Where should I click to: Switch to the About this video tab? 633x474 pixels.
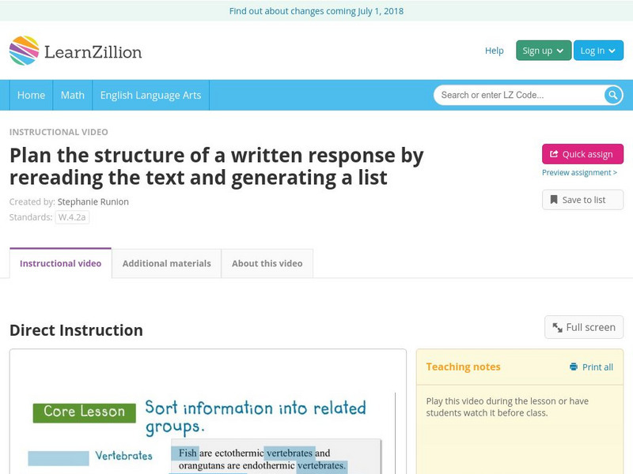(x=267, y=263)
